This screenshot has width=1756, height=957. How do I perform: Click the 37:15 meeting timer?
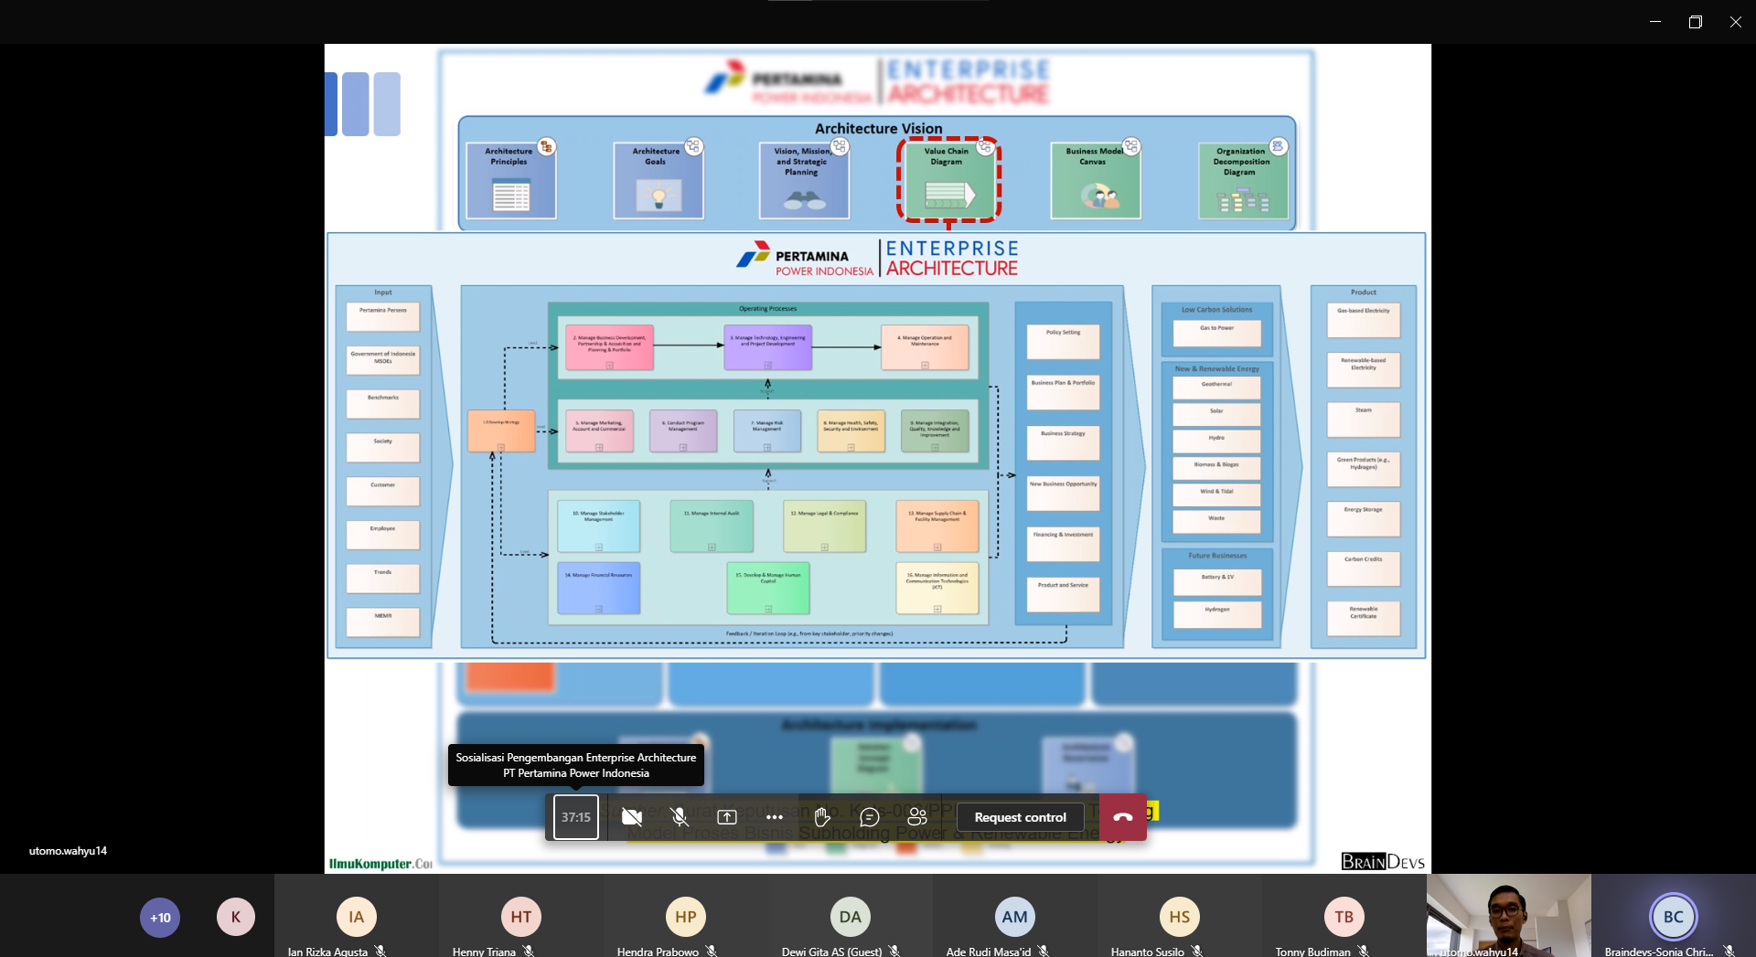[x=576, y=817]
